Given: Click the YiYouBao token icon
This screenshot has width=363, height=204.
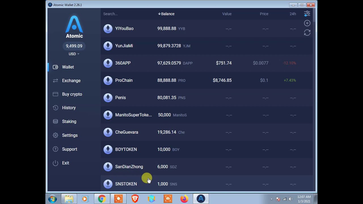Looking at the screenshot, I should (108, 29).
